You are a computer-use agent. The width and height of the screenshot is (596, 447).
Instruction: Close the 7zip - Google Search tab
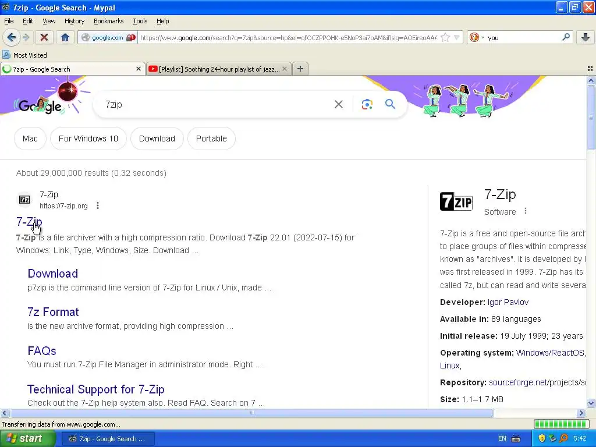click(139, 69)
